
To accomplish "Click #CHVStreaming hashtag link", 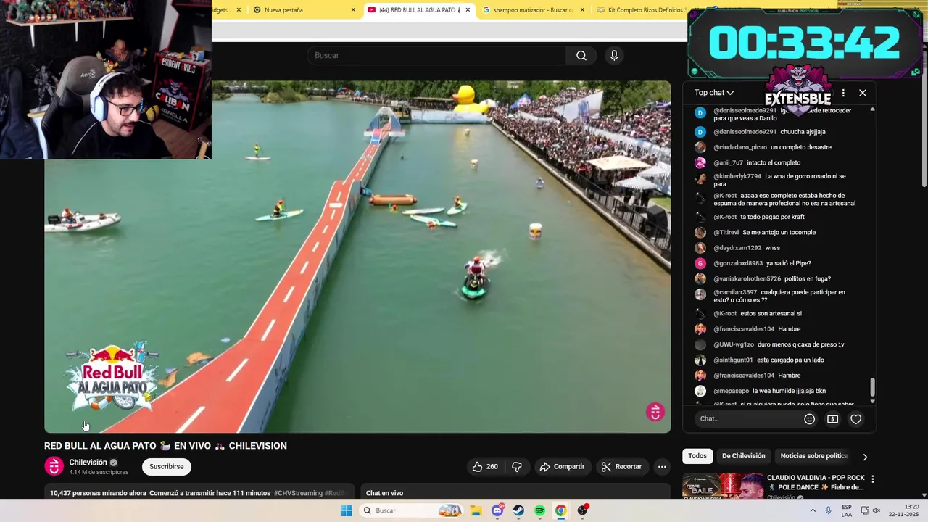I will (298, 493).
